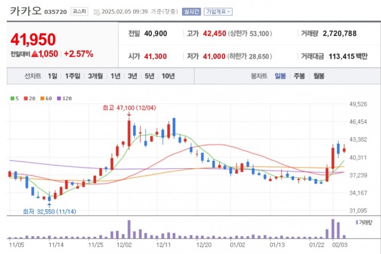This screenshot has height=254, width=381.
Task: Click the tall blue candle near 12/11
Action: coord(174,127)
